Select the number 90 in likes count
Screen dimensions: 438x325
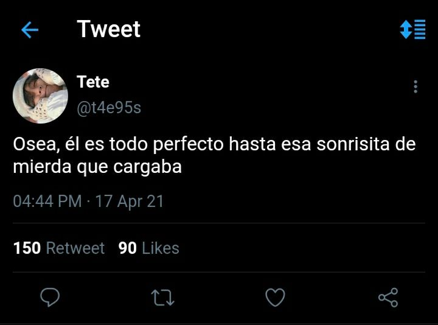click(127, 248)
